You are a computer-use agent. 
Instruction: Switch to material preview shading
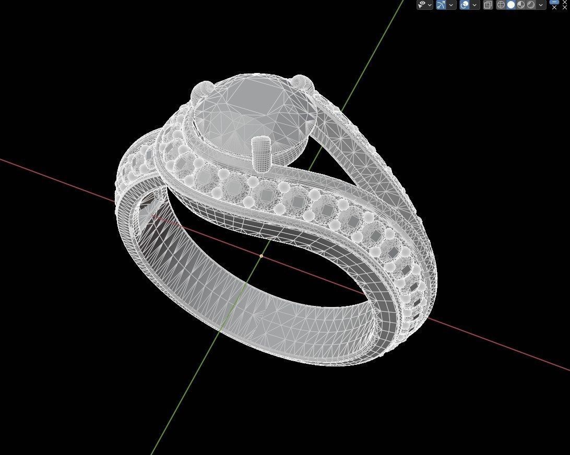point(521,5)
